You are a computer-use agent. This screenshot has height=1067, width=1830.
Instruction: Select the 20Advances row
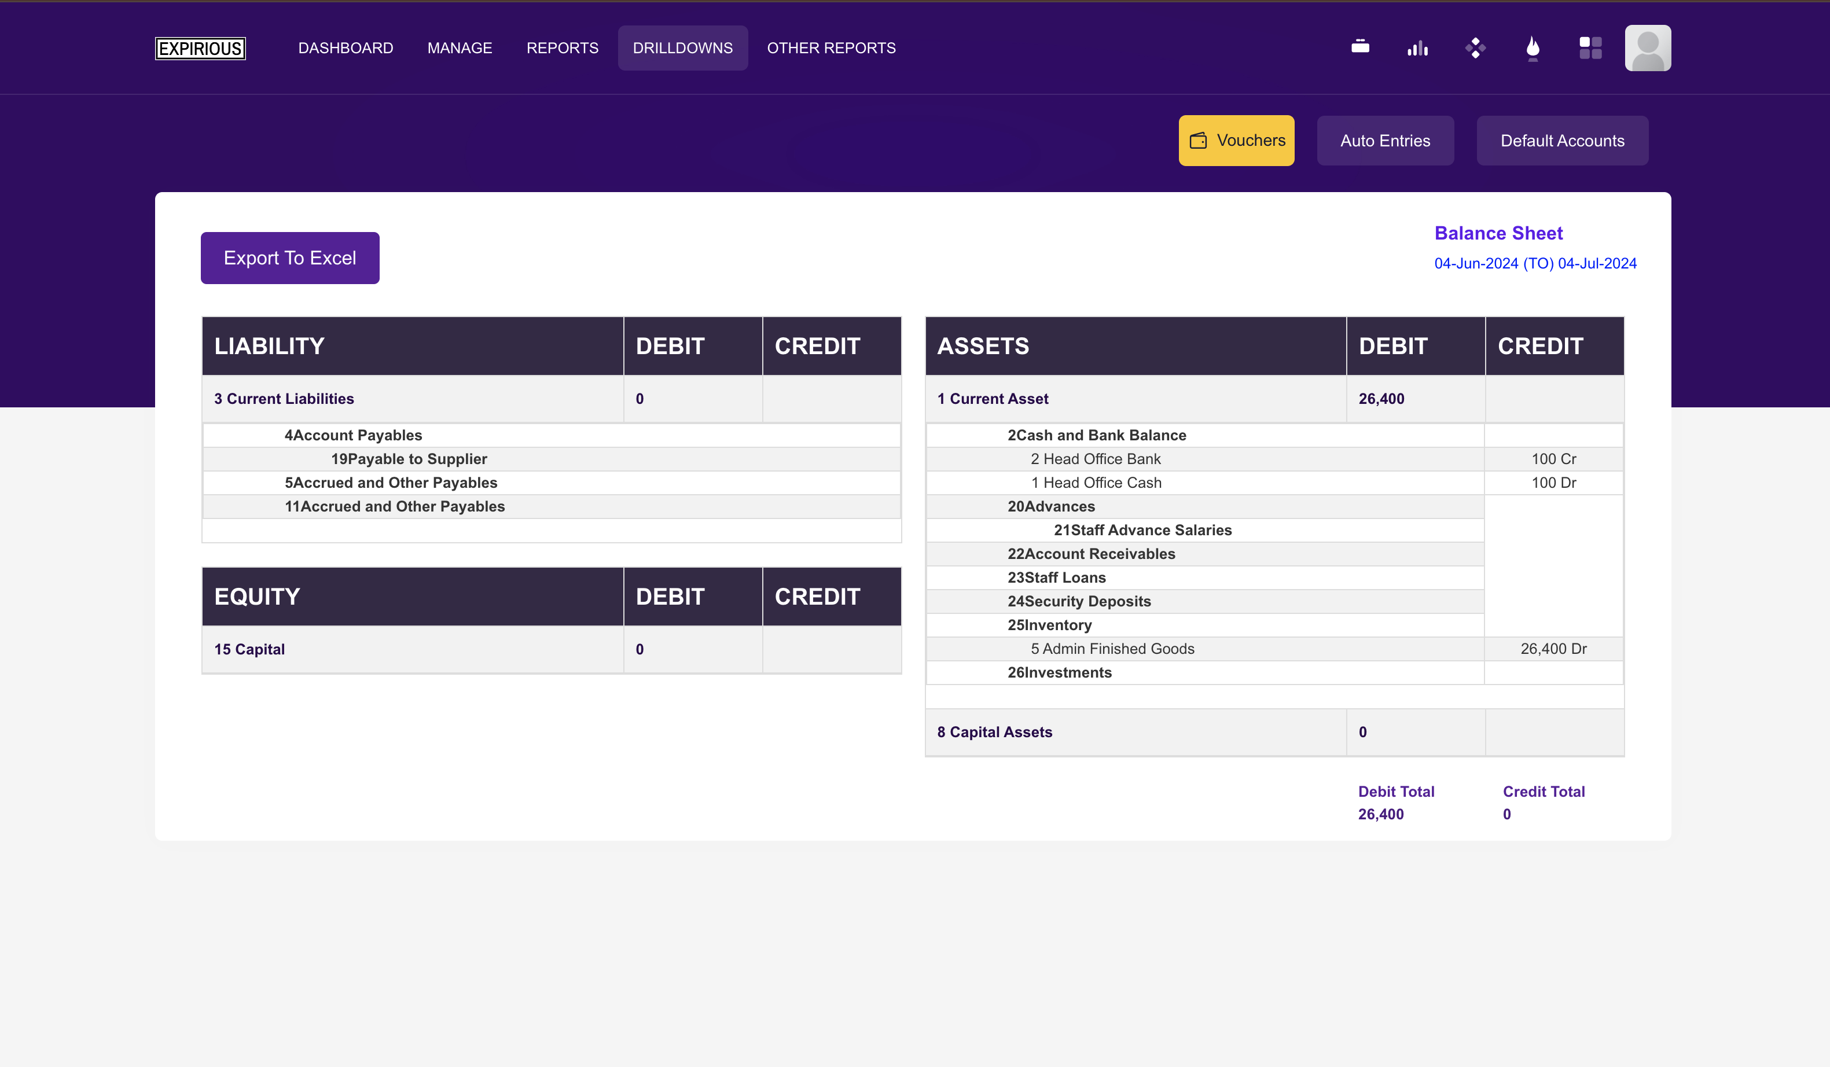pyautogui.click(x=1206, y=507)
